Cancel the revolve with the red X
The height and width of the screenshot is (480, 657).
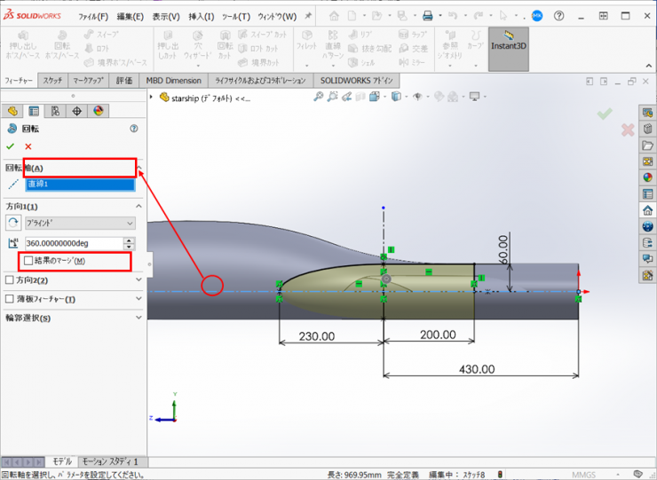(x=28, y=146)
